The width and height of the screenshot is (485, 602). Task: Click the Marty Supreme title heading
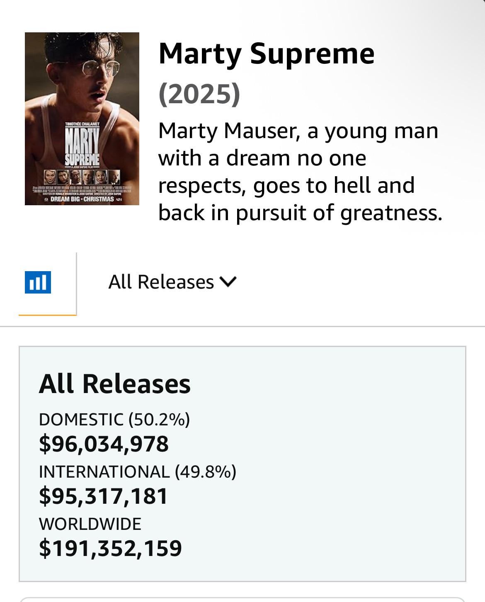click(266, 53)
